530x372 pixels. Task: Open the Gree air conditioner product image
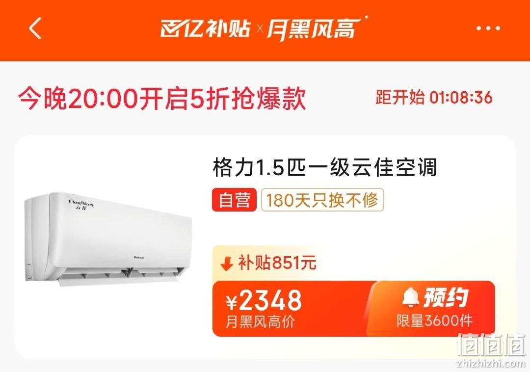pos(108,239)
